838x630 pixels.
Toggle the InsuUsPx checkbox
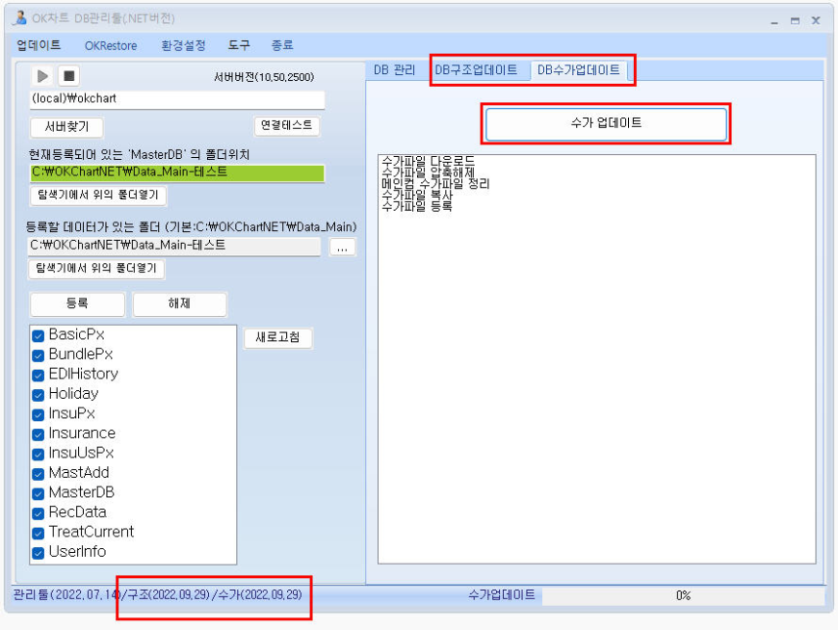(38, 455)
